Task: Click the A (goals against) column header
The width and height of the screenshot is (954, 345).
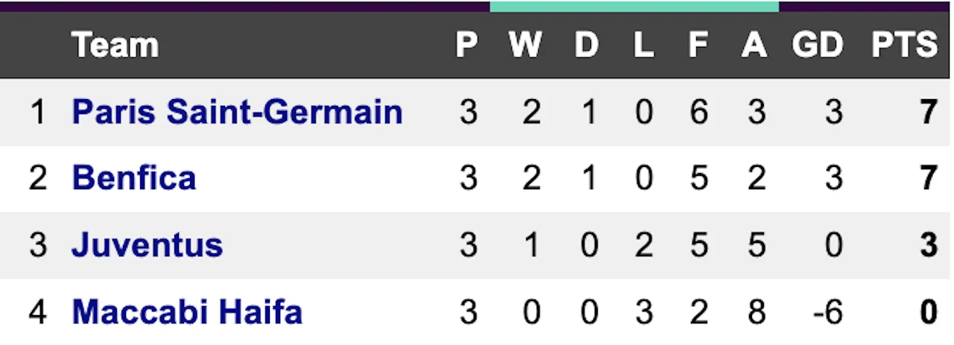Action: click(x=754, y=45)
